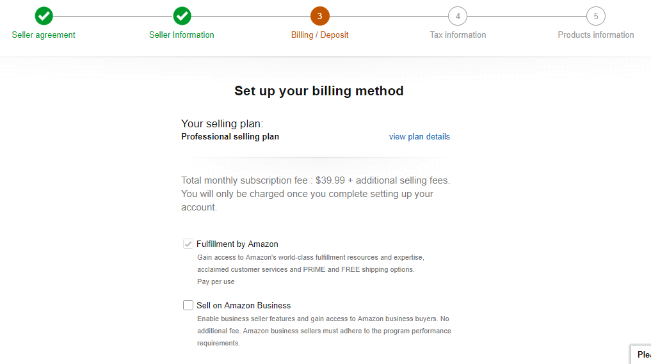The width and height of the screenshot is (651, 364).
Task: Click the step 4 circle icon
Action: click(458, 16)
